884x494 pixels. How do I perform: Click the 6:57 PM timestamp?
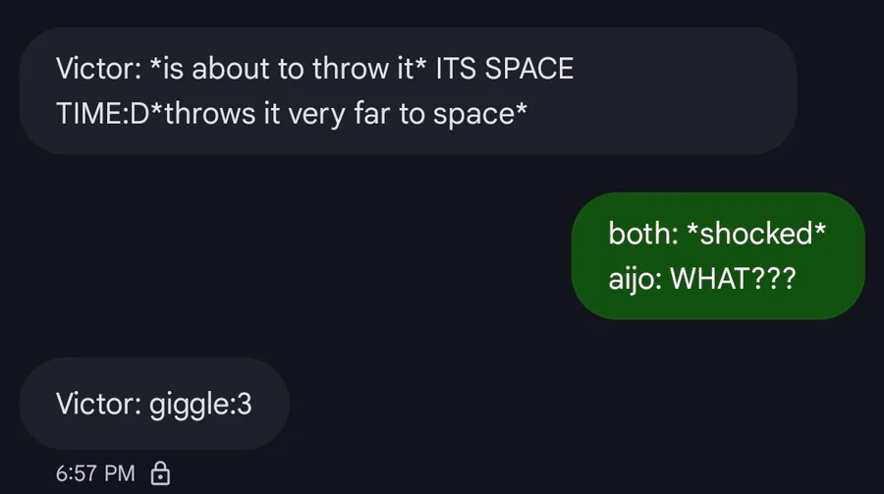tap(95, 472)
